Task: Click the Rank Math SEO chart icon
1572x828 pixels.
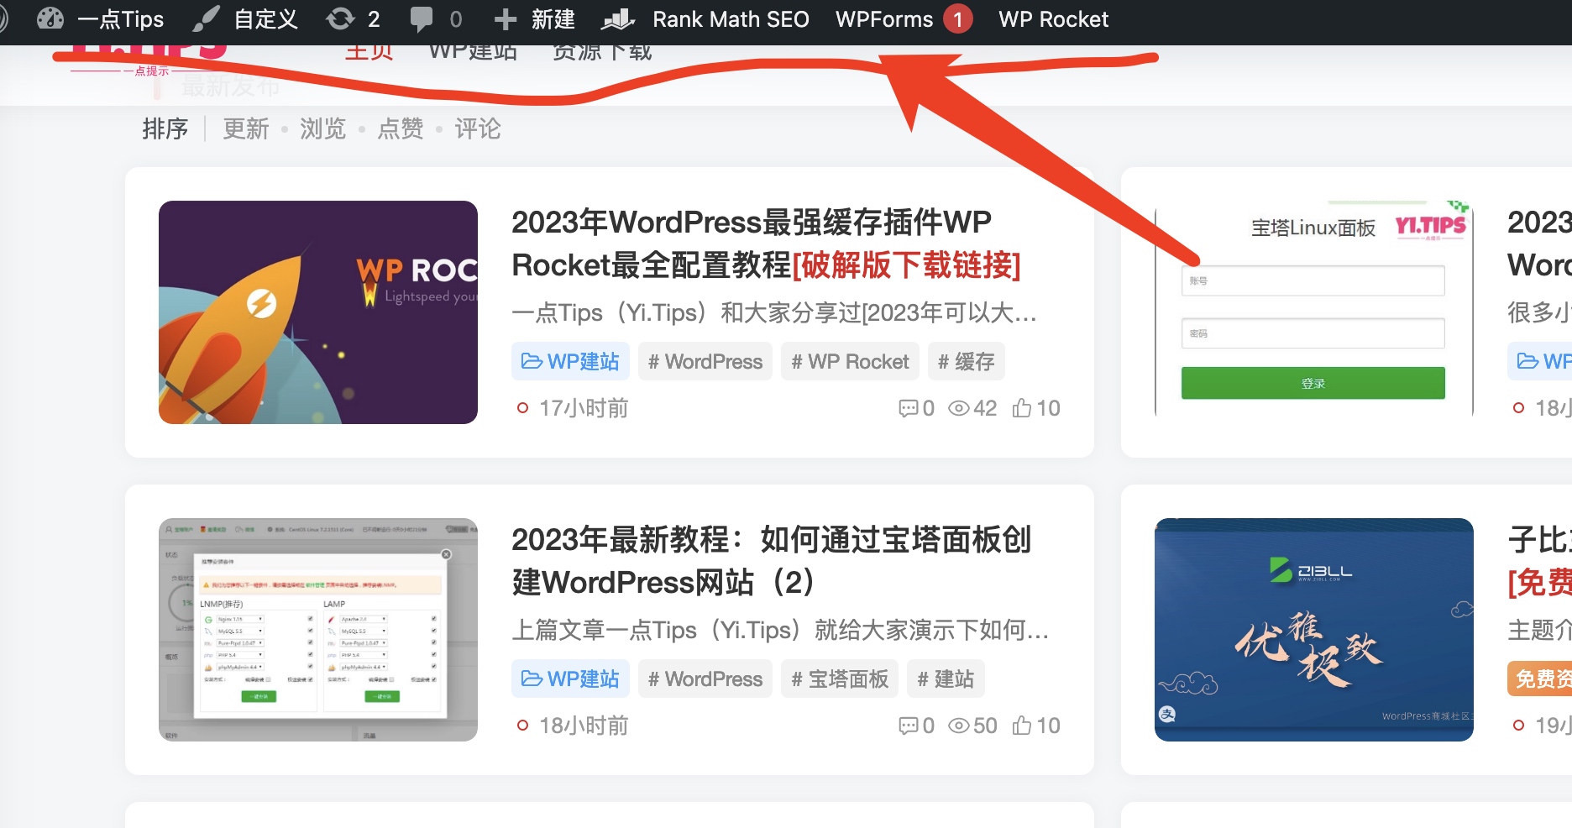Action: pyautogui.click(x=618, y=18)
